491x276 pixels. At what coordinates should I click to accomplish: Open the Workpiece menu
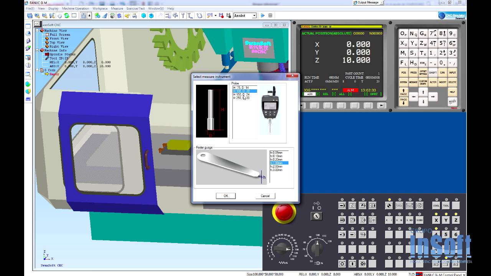[x=100, y=8]
